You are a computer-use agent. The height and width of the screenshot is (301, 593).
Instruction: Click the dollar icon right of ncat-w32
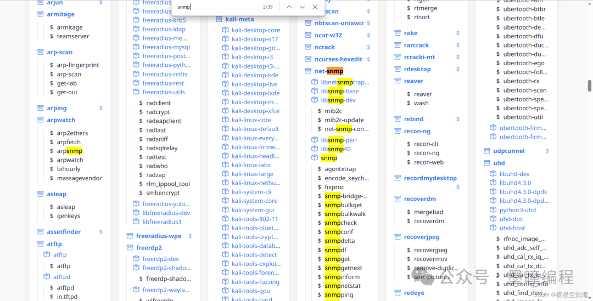coord(368,35)
